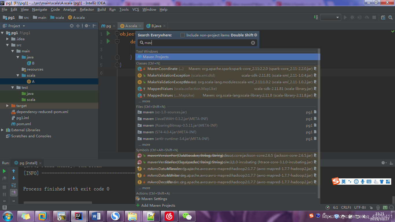
Task: Click run gutter arrow on line 1
Action: [108, 34]
